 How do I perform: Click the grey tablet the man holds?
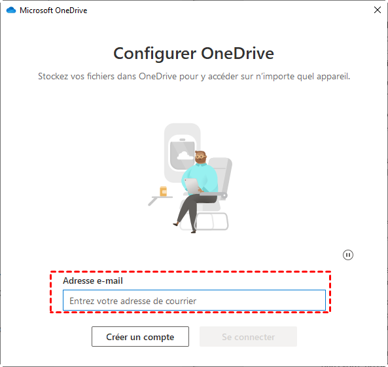click(192, 186)
